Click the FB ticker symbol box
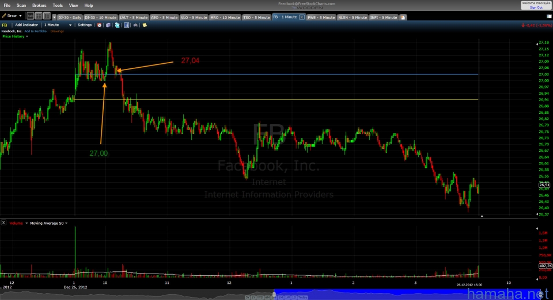553x300 pixels. (5, 25)
